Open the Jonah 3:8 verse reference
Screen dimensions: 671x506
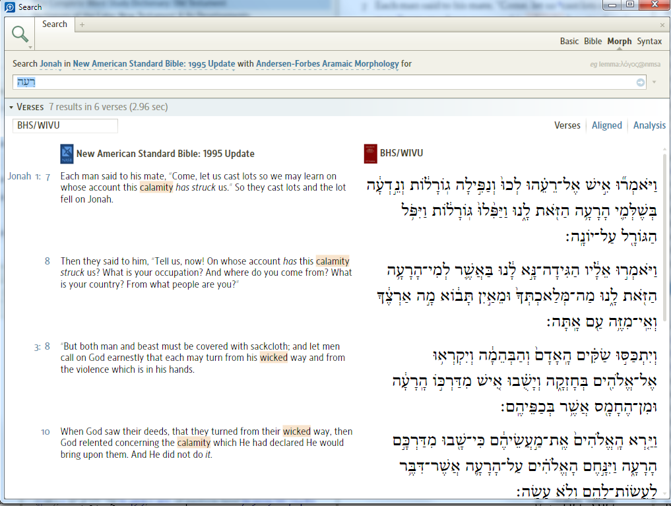coord(42,346)
